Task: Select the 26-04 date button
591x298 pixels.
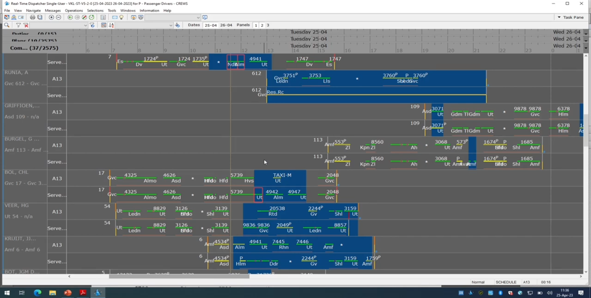Action: [226, 25]
